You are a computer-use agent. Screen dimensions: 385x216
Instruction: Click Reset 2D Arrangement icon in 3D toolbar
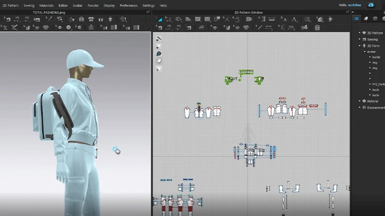tap(91, 19)
